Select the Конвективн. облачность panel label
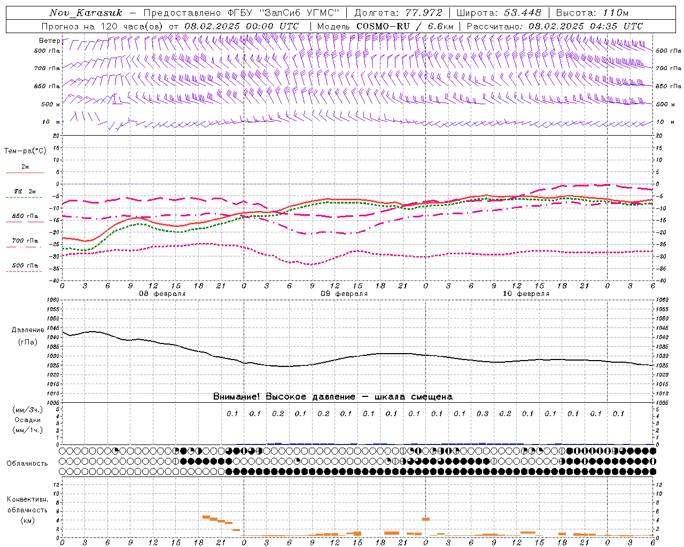 [27, 505]
